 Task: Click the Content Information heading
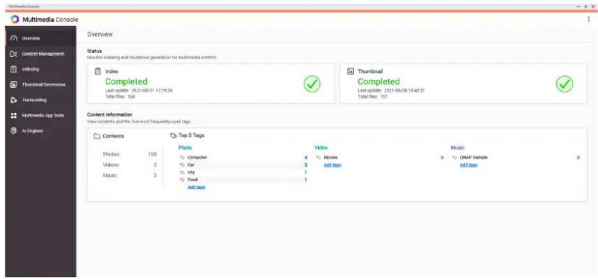click(x=110, y=114)
